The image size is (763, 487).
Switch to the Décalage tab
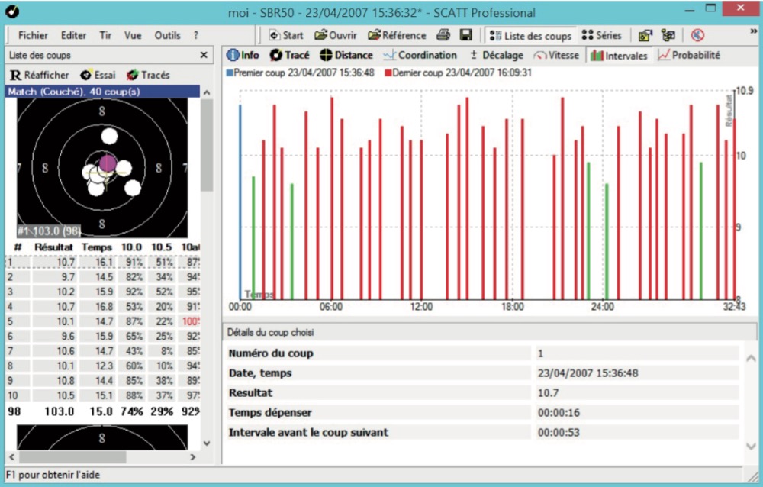click(497, 55)
